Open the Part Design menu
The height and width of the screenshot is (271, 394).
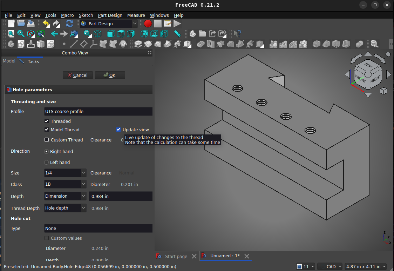[x=110, y=15]
